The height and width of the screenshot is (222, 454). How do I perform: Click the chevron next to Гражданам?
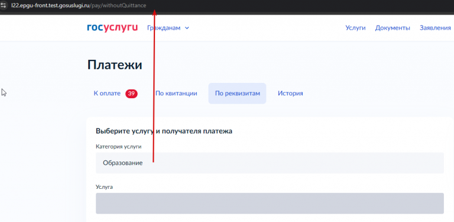click(x=187, y=28)
